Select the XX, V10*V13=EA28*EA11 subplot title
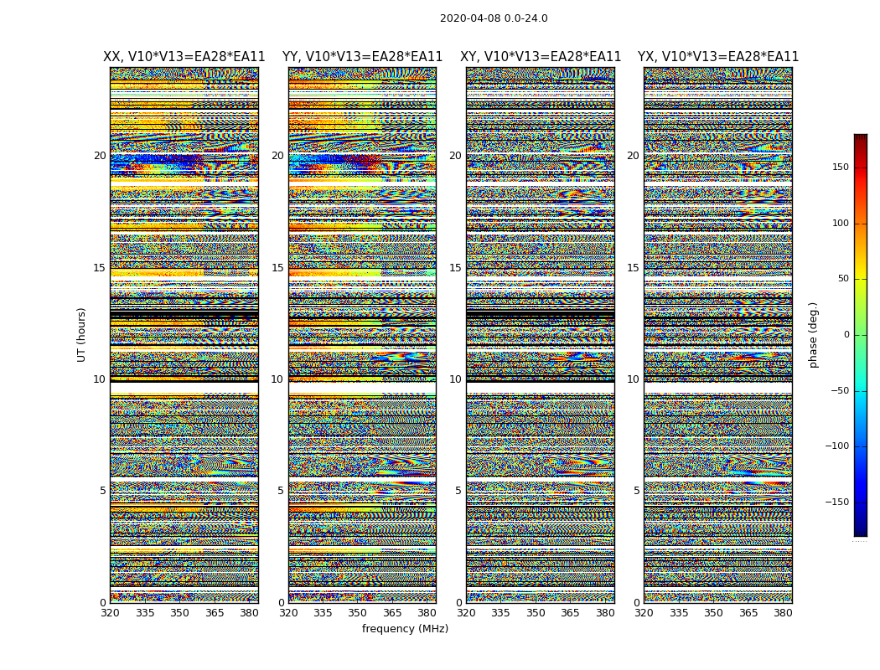The height and width of the screenshot is (670, 880). (x=184, y=57)
